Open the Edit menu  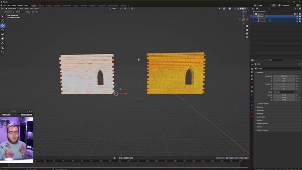pos(8,6)
